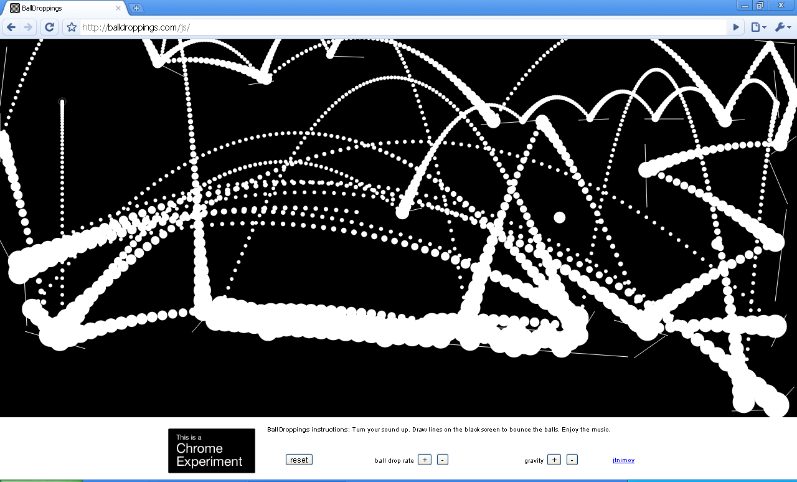Click the Chrome Experiment badge

(212, 451)
